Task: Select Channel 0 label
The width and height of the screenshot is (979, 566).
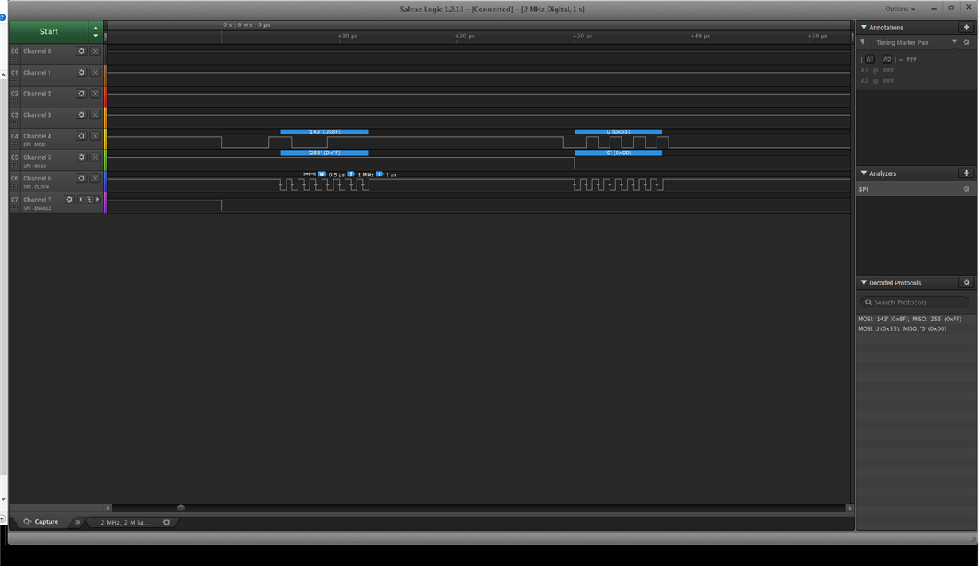Action: [37, 51]
